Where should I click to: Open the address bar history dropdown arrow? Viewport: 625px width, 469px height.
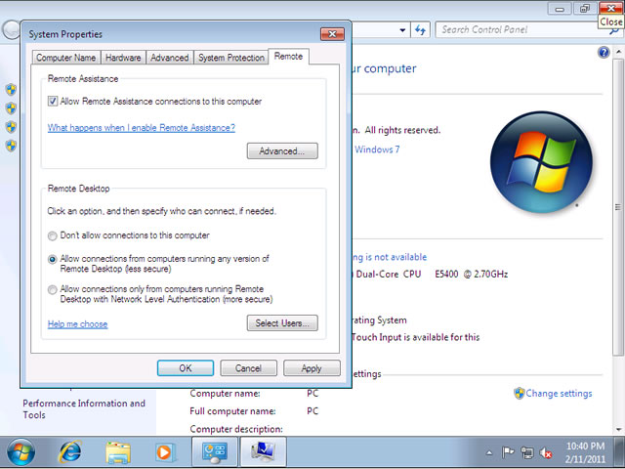[402, 30]
